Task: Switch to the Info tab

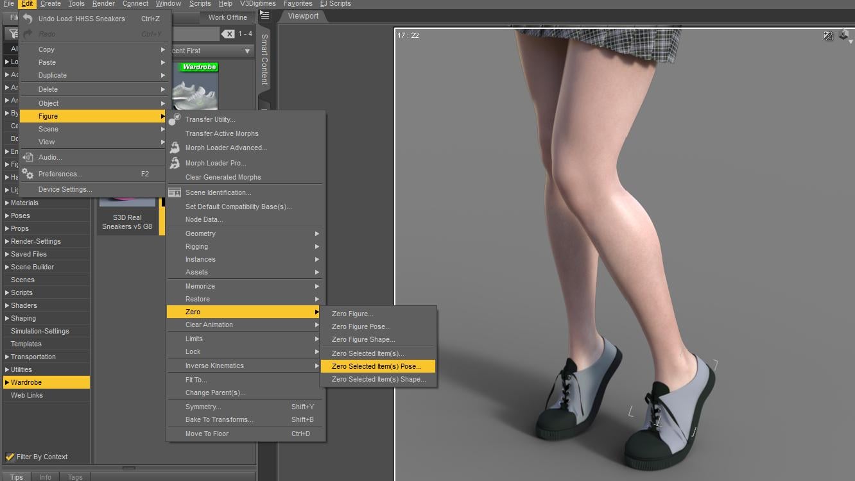Action: click(x=46, y=477)
